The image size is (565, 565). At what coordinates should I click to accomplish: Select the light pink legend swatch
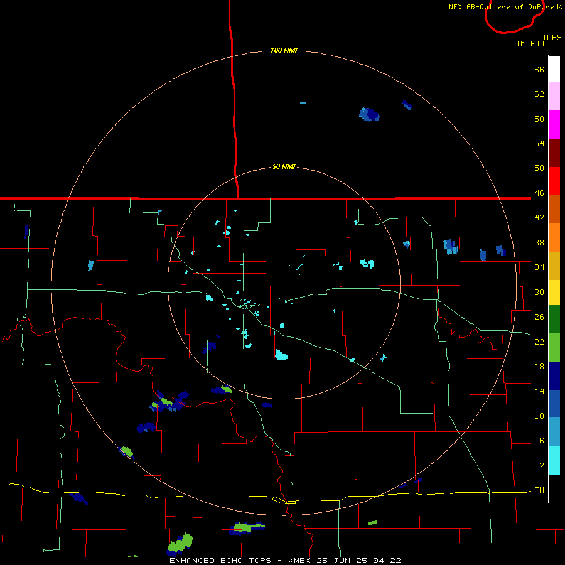pyautogui.click(x=554, y=97)
